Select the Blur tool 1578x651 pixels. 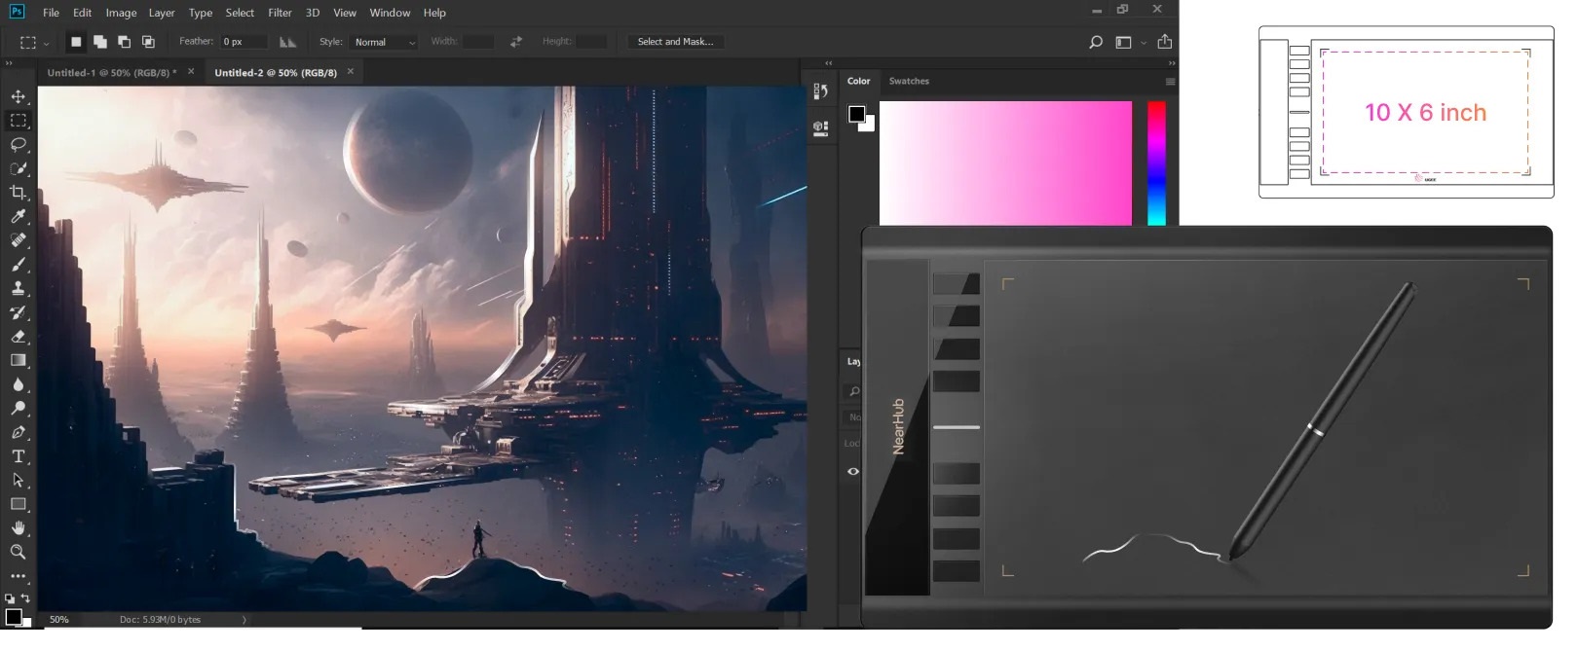pos(18,384)
